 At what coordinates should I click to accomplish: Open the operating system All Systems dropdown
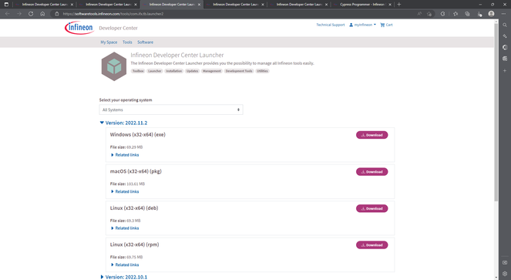click(x=171, y=110)
